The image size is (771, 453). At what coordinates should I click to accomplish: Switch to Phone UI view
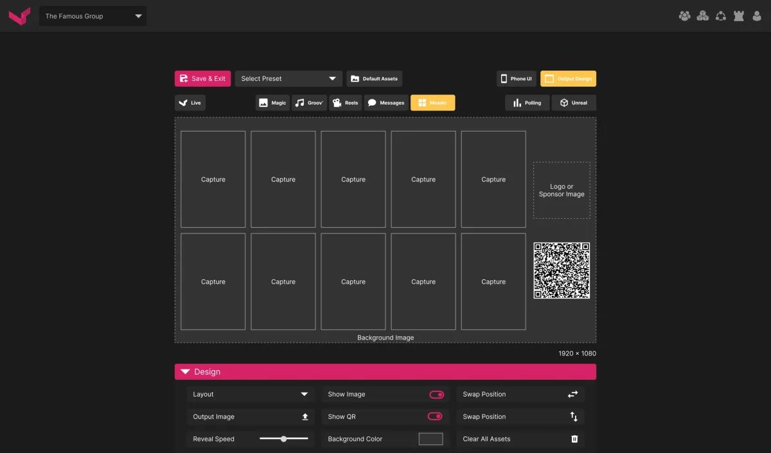tap(516, 78)
